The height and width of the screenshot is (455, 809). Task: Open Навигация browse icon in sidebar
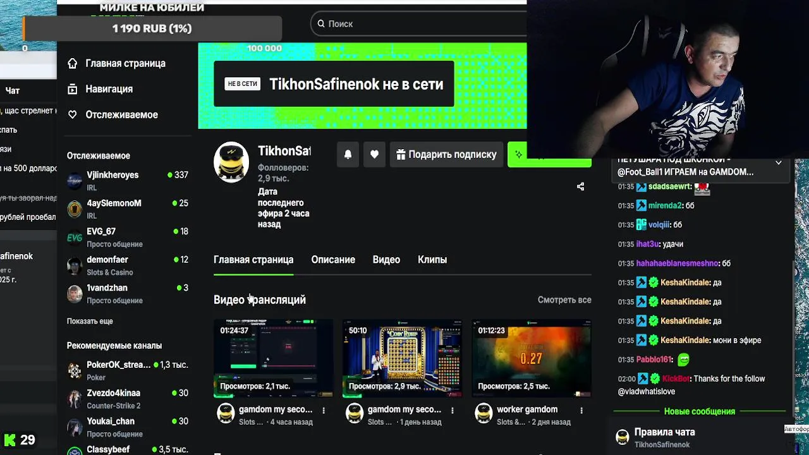73,89
